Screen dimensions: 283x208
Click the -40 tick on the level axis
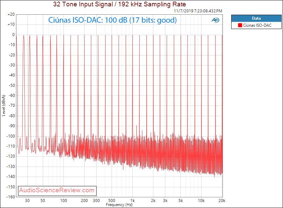(12, 75)
